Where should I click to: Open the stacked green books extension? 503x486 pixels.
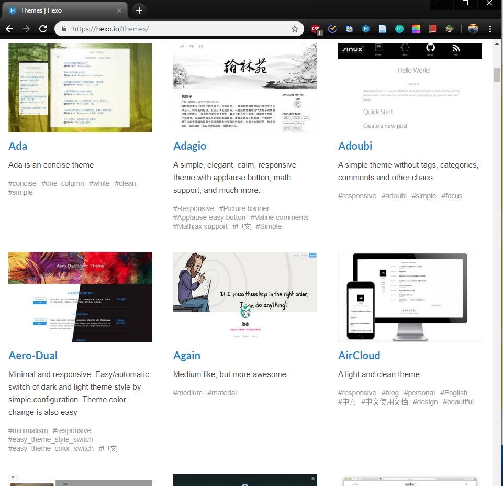coord(450,29)
